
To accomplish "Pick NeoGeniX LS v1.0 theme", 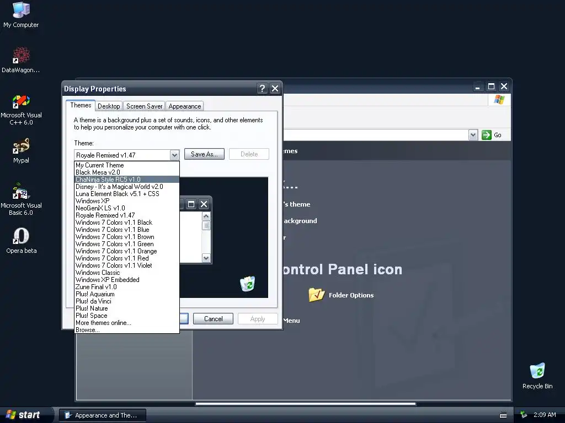I will (x=127, y=208).
